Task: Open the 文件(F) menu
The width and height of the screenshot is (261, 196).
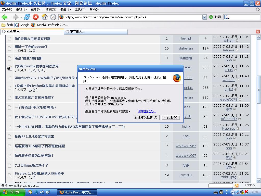Action: [7, 9]
